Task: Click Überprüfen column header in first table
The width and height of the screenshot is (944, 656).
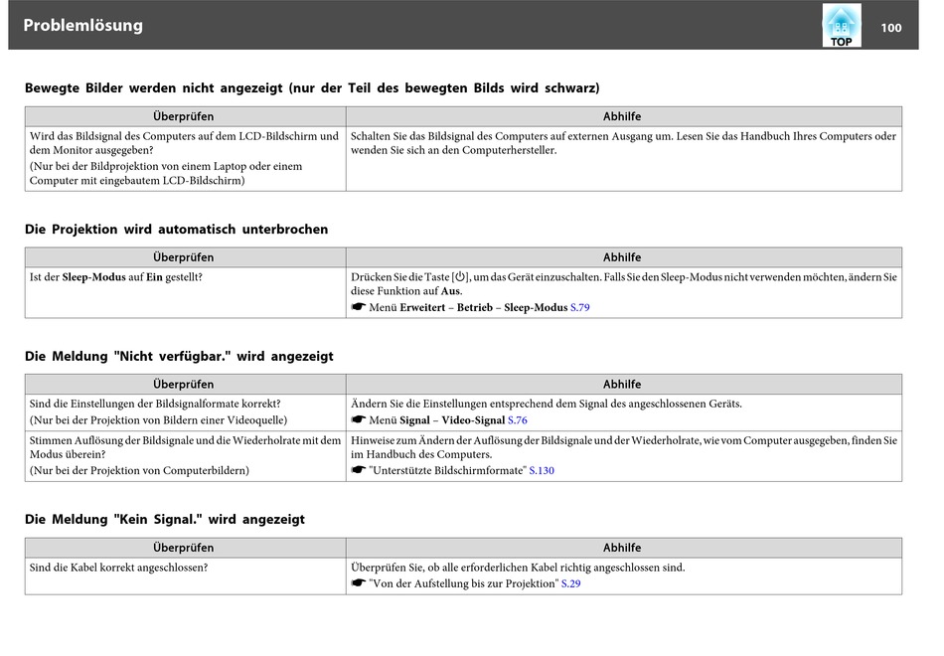Action: (185, 116)
